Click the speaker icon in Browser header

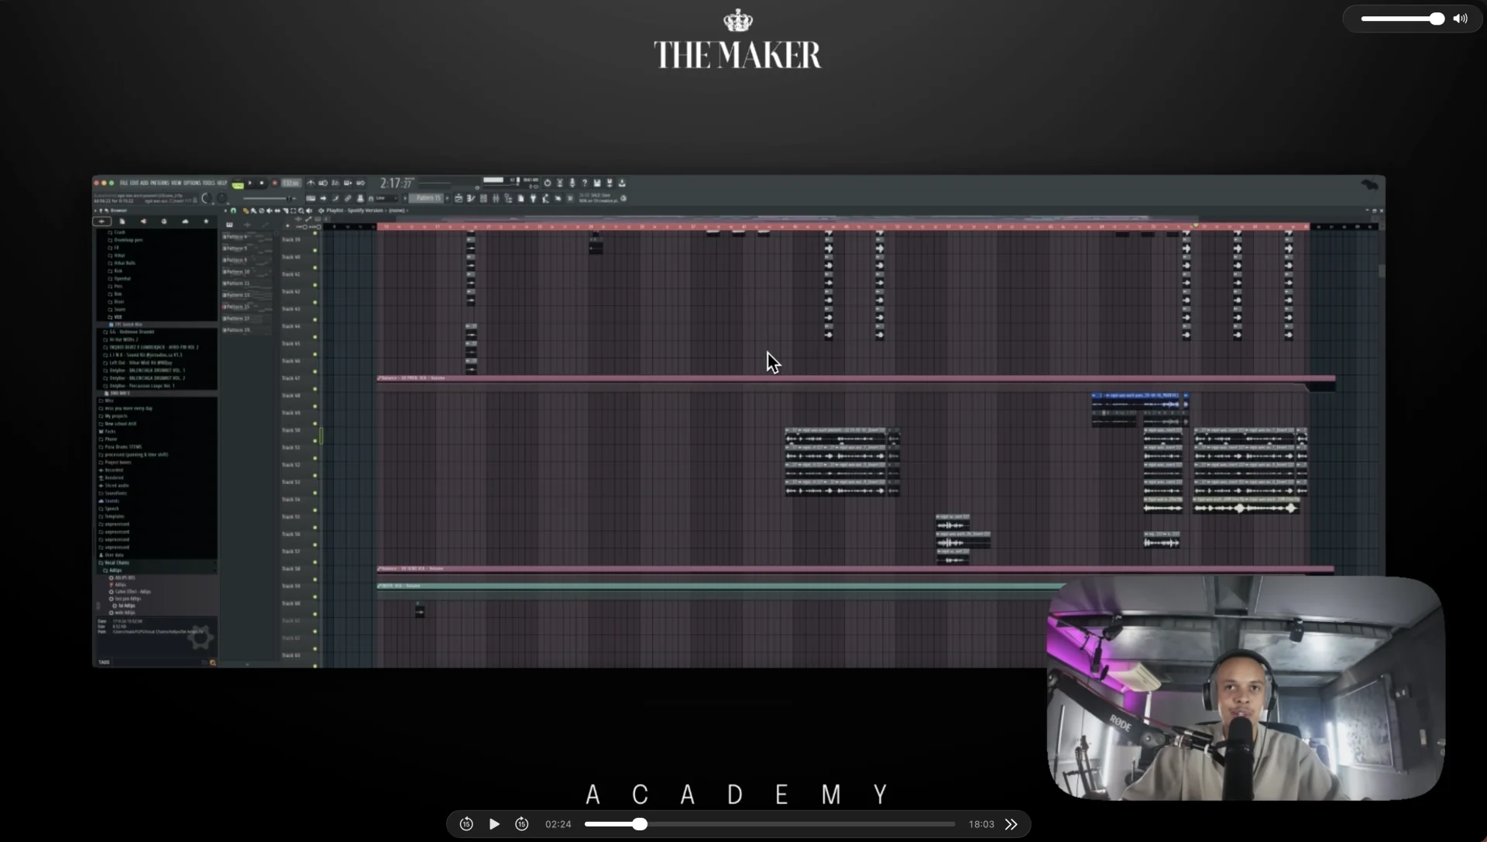[x=143, y=221]
